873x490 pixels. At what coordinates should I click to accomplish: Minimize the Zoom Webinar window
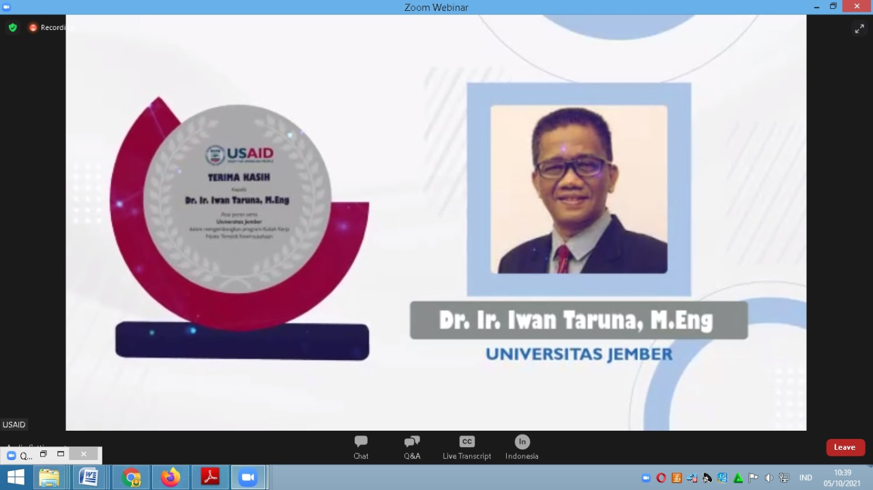pyautogui.click(x=817, y=7)
